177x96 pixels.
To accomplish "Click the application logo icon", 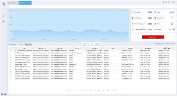I will coord(4,4).
